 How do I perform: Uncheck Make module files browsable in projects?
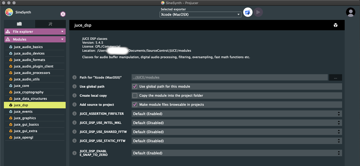tap(135, 104)
